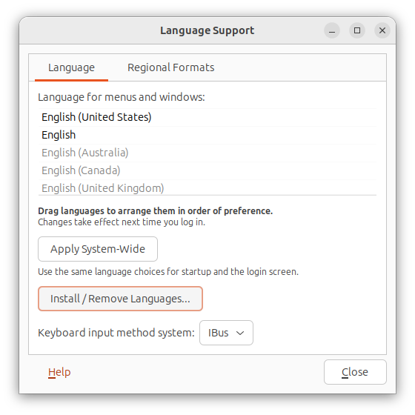This screenshot has width=415, height=415.
Task: Select the plain English list entry
Action: click(207, 135)
